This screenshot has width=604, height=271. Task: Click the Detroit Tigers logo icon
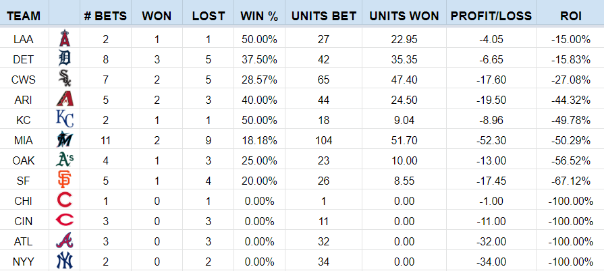(x=65, y=59)
